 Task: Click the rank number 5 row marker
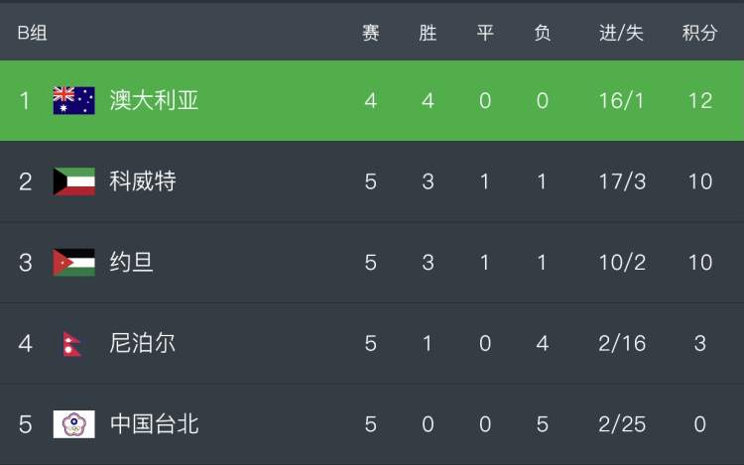coord(26,424)
